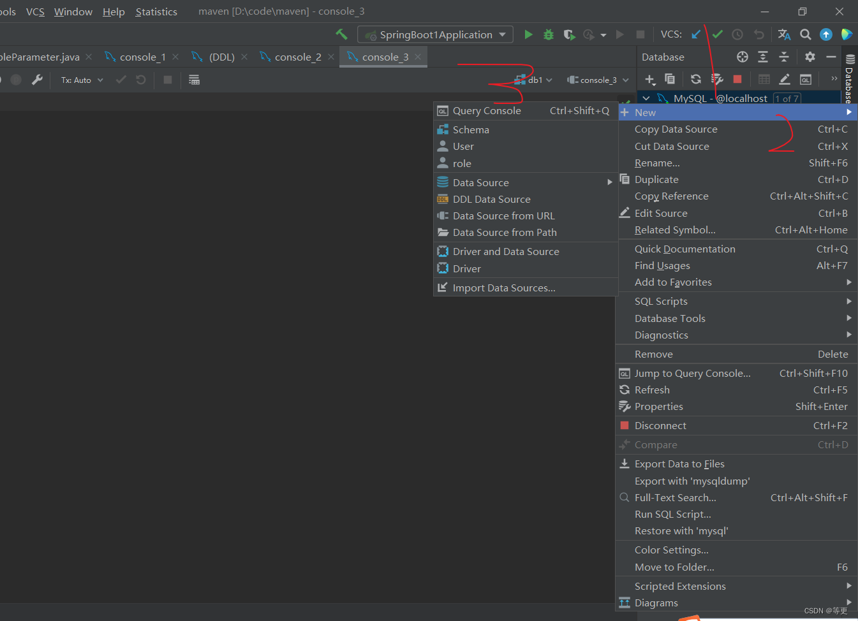Open the VCS menu
This screenshot has height=621, width=858.
coord(35,11)
